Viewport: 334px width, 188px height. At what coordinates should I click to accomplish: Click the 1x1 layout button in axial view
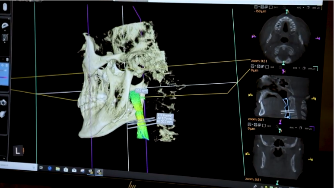(x=276, y=6)
